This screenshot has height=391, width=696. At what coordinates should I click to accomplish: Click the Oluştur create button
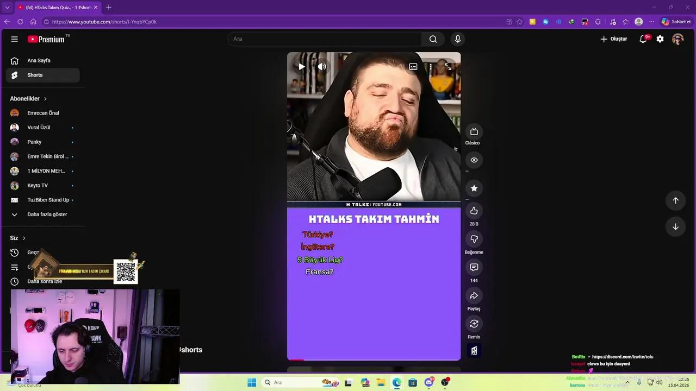(x=613, y=39)
